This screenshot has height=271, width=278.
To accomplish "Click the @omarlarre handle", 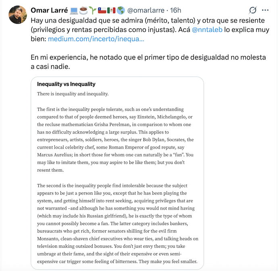I will (146, 10).
